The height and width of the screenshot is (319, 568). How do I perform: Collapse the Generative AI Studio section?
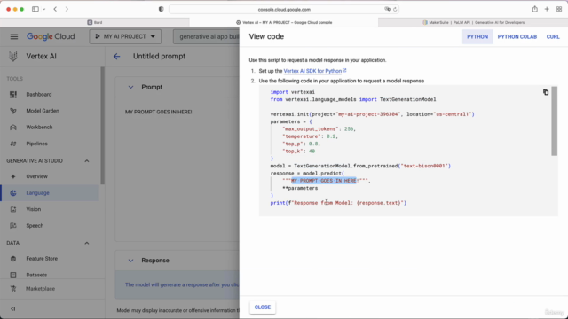[x=87, y=161]
